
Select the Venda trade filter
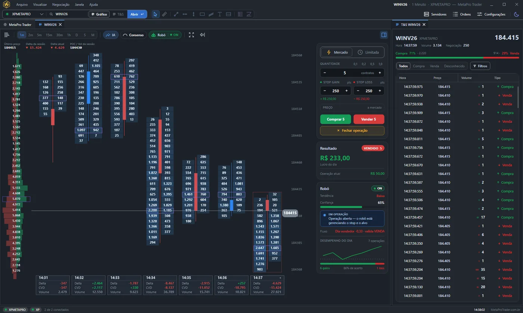point(434,66)
